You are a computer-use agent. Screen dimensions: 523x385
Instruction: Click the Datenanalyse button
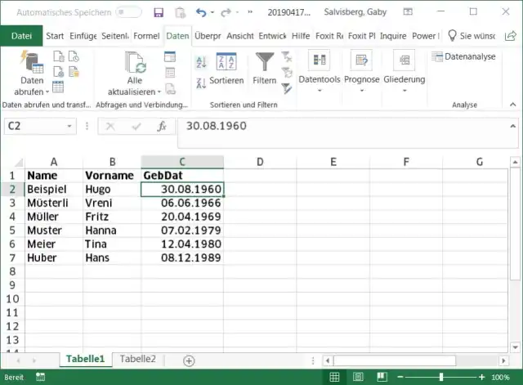(x=463, y=56)
